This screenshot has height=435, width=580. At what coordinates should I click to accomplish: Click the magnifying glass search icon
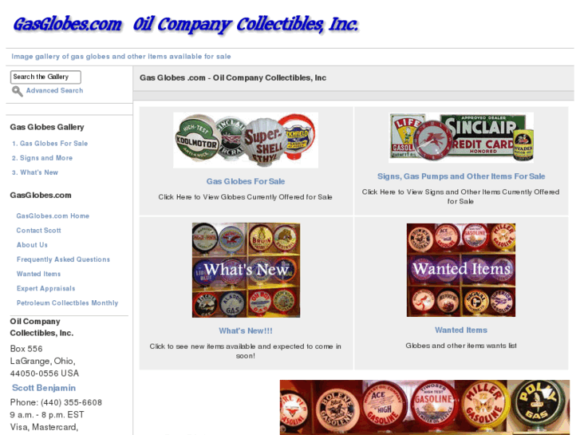(x=17, y=91)
